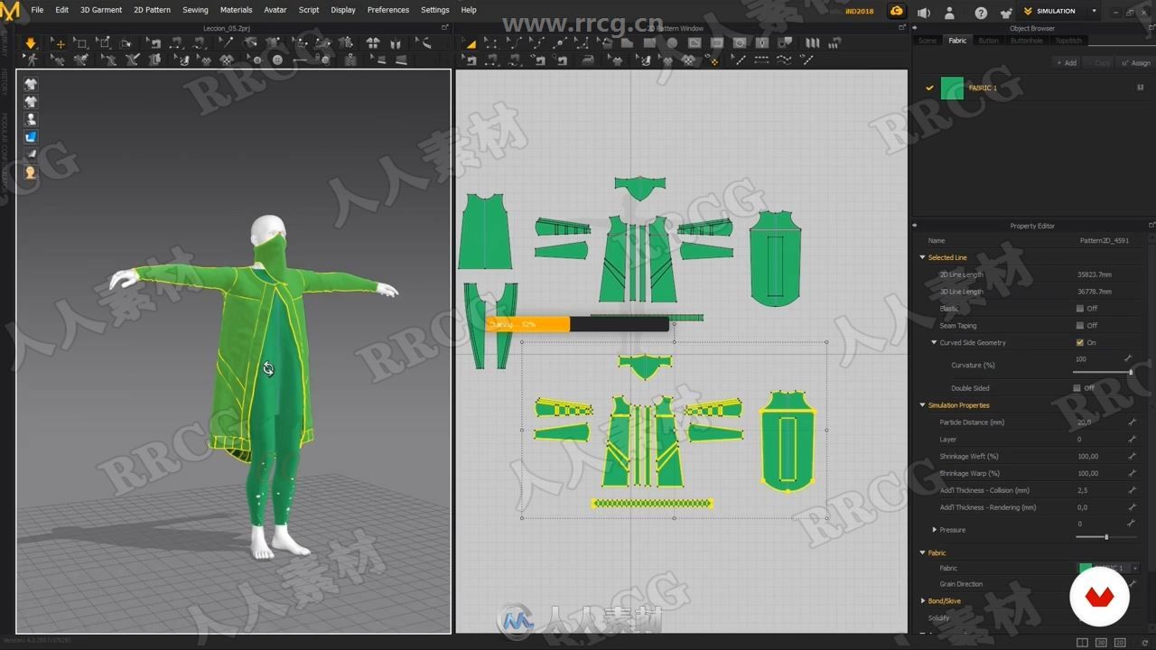Viewport: 1156px width, 650px height.
Task: Open the Materials menu
Action: tap(236, 10)
